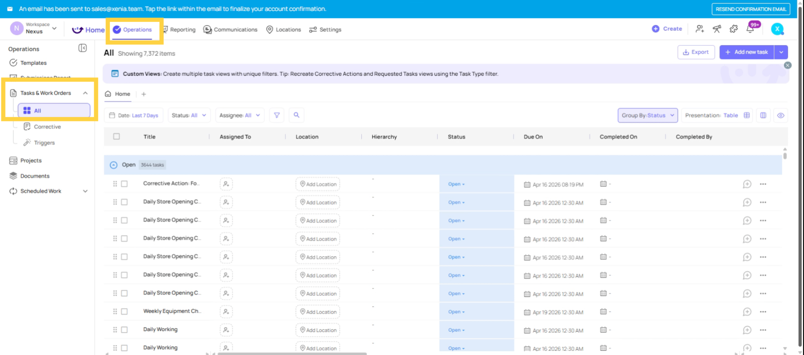The image size is (804, 355).
Task: Collapse the Open status group
Action: pos(113,165)
